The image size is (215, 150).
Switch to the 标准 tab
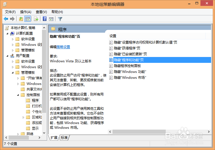point(64,137)
